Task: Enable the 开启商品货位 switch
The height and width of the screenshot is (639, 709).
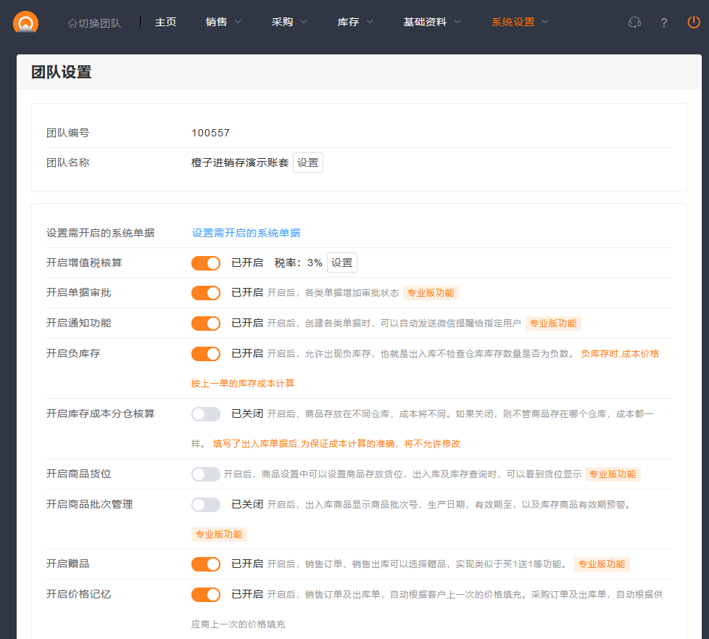Action: tap(206, 474)
